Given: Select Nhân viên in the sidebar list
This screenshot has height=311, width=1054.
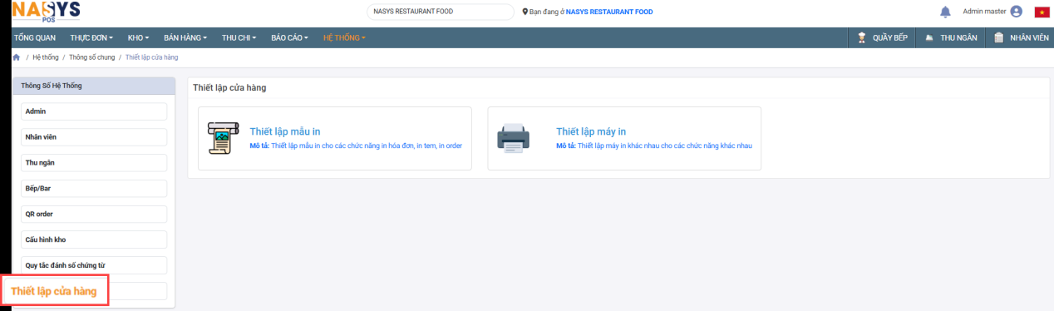Looking at the screenshot, I should click(94, 137).
